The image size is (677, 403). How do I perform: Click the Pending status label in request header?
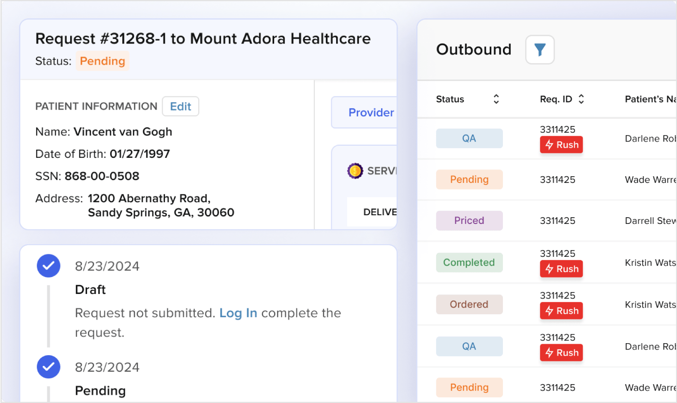coord(102,61)
